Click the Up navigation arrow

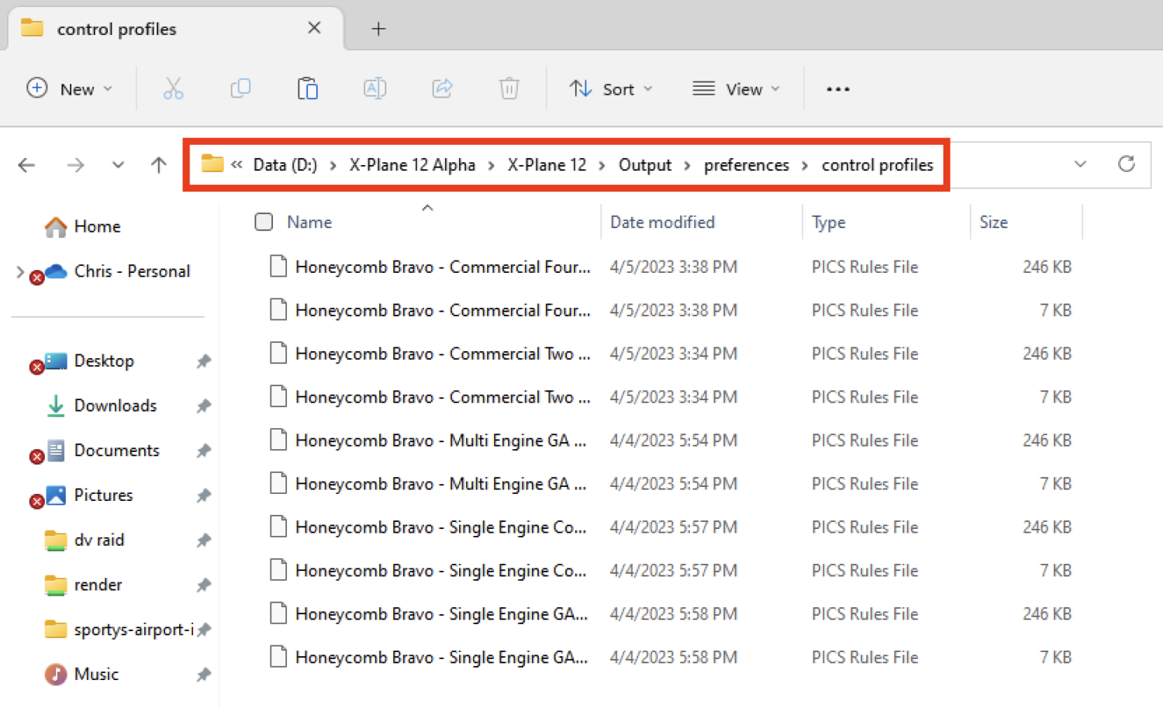click(x=158, y=164)
